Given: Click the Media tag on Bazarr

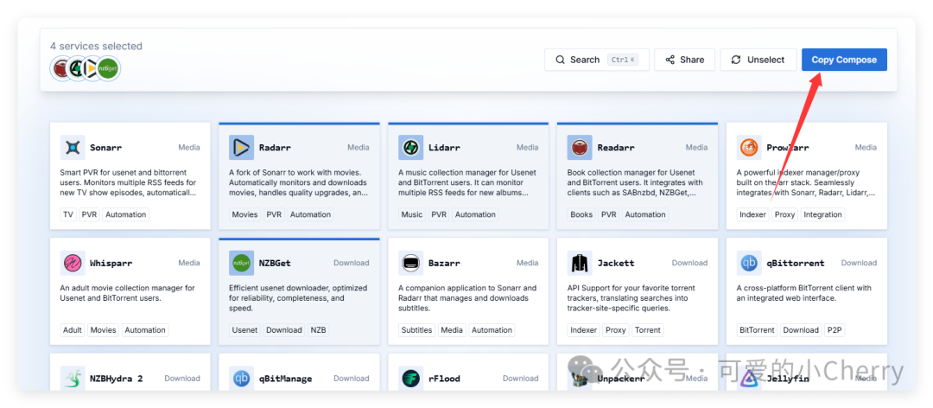Looking at the screenshot, I should pos(452,330).
